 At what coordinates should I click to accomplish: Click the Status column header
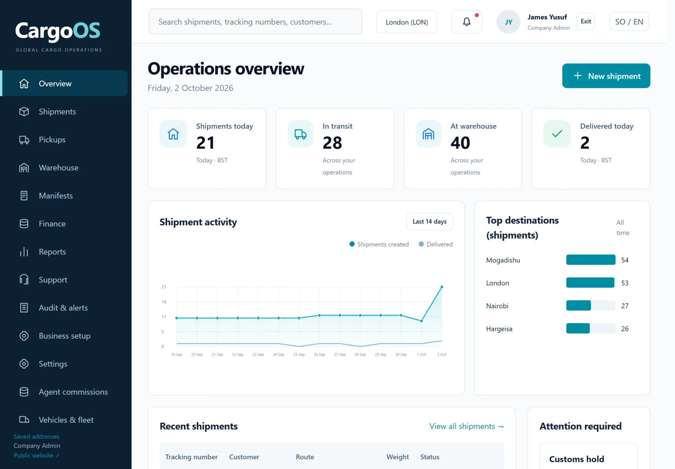coord(430,457)
